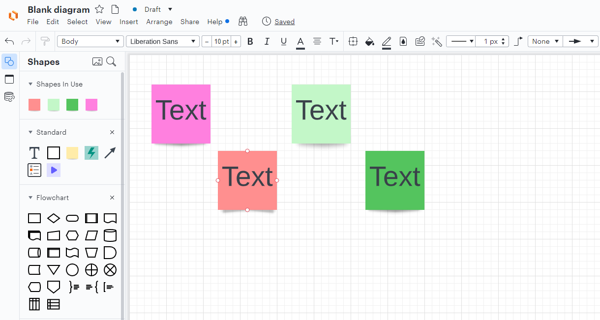Screen dimensions: 600x320
Task: Click the magic wand sketch icon
Action: 436,41
